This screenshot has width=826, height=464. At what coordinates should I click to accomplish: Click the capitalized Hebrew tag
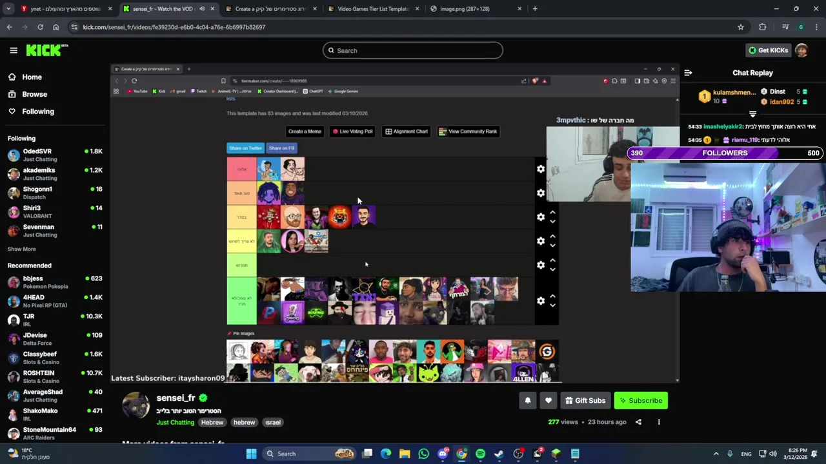[212, 422]
